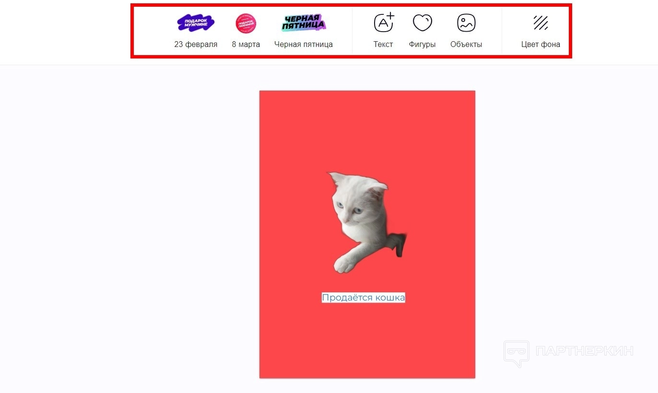This screenshot has height=393, width=658.
Task: Open the Объекты picture icon
Action: (466, 23)
